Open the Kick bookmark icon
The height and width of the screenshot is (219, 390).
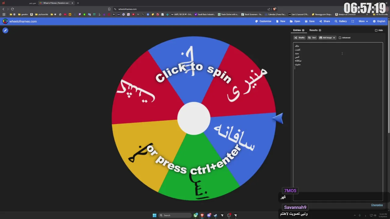(x=84, y=14)
